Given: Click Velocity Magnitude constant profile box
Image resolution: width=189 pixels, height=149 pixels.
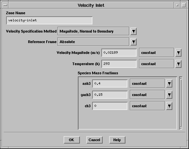Looking at the screenshot, I should [157, 53].
